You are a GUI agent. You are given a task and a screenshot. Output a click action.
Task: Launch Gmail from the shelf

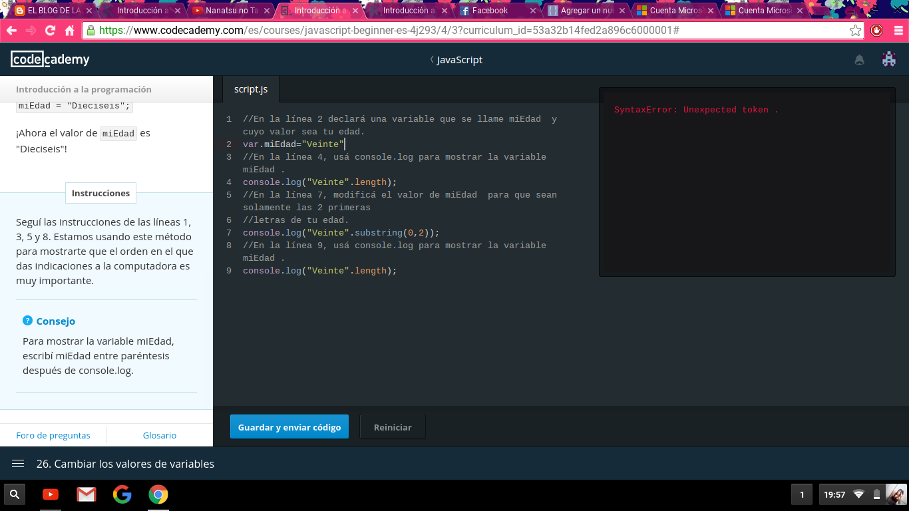point(87,494)
